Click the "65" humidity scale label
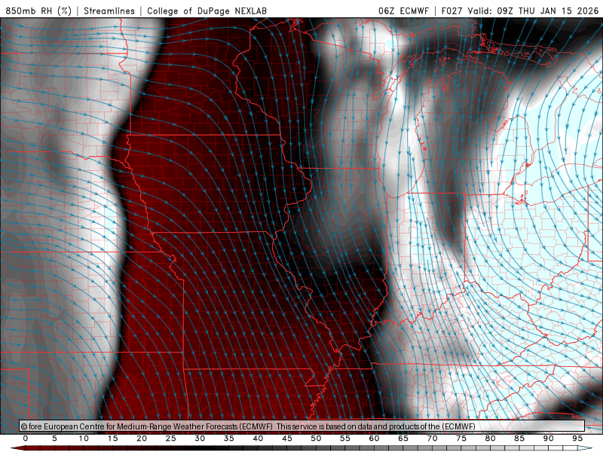Viewport: 603px width, 452px height. (x=403, y=438)
